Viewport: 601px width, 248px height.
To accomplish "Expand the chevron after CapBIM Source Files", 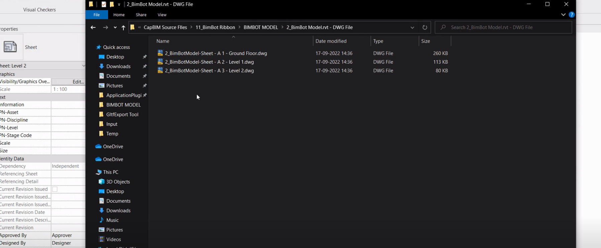I will (x=191, y=27).
